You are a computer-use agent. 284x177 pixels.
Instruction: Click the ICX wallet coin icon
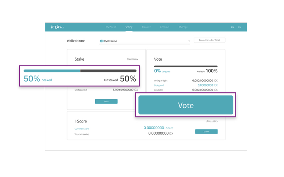tap(102, 41)
